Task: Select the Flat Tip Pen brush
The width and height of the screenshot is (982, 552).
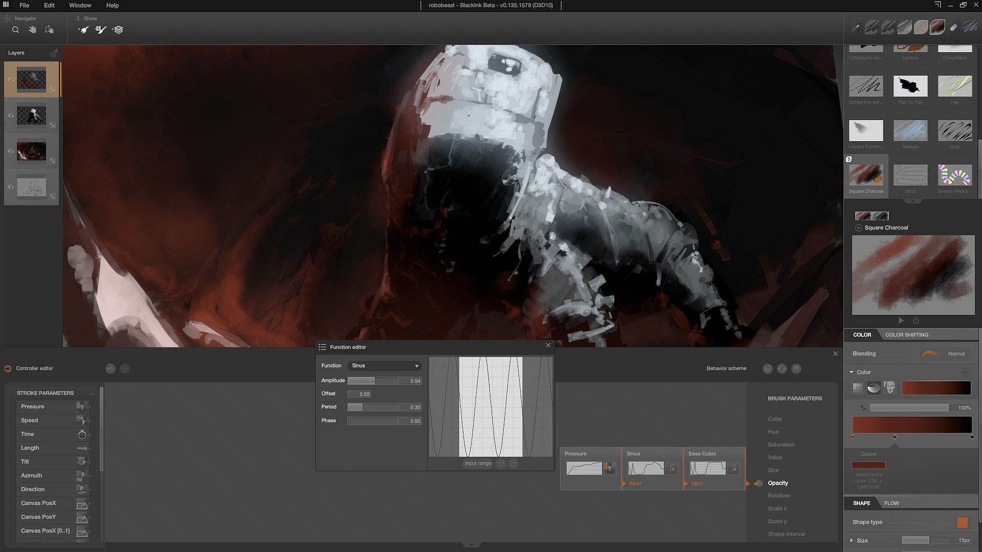Action: tap(910, 87)
